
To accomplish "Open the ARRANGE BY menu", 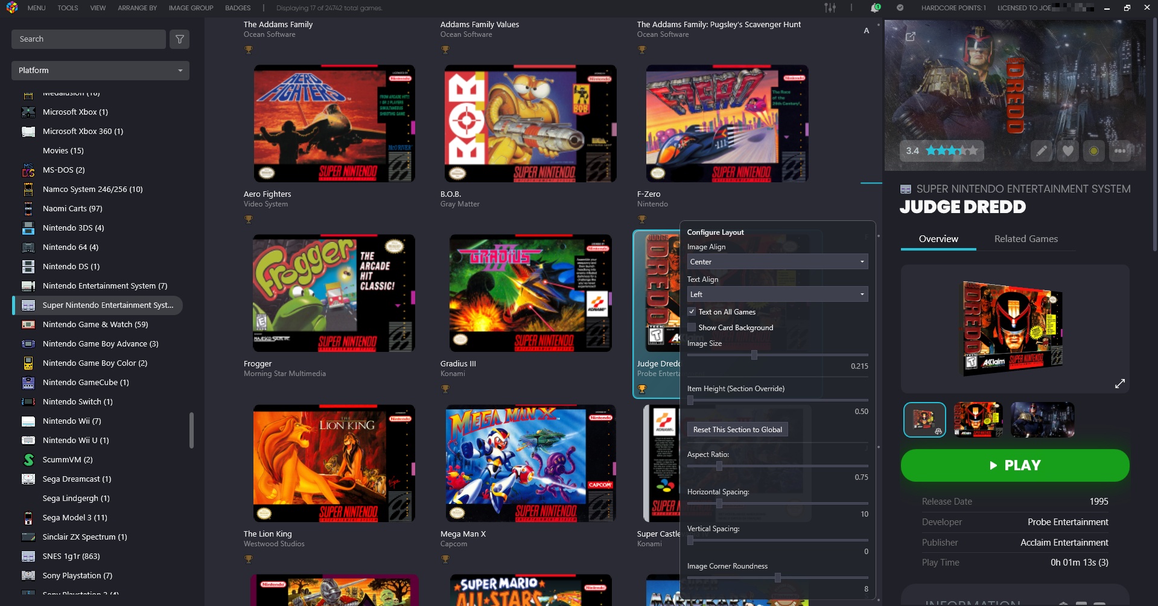I will (x=137, y=8).
